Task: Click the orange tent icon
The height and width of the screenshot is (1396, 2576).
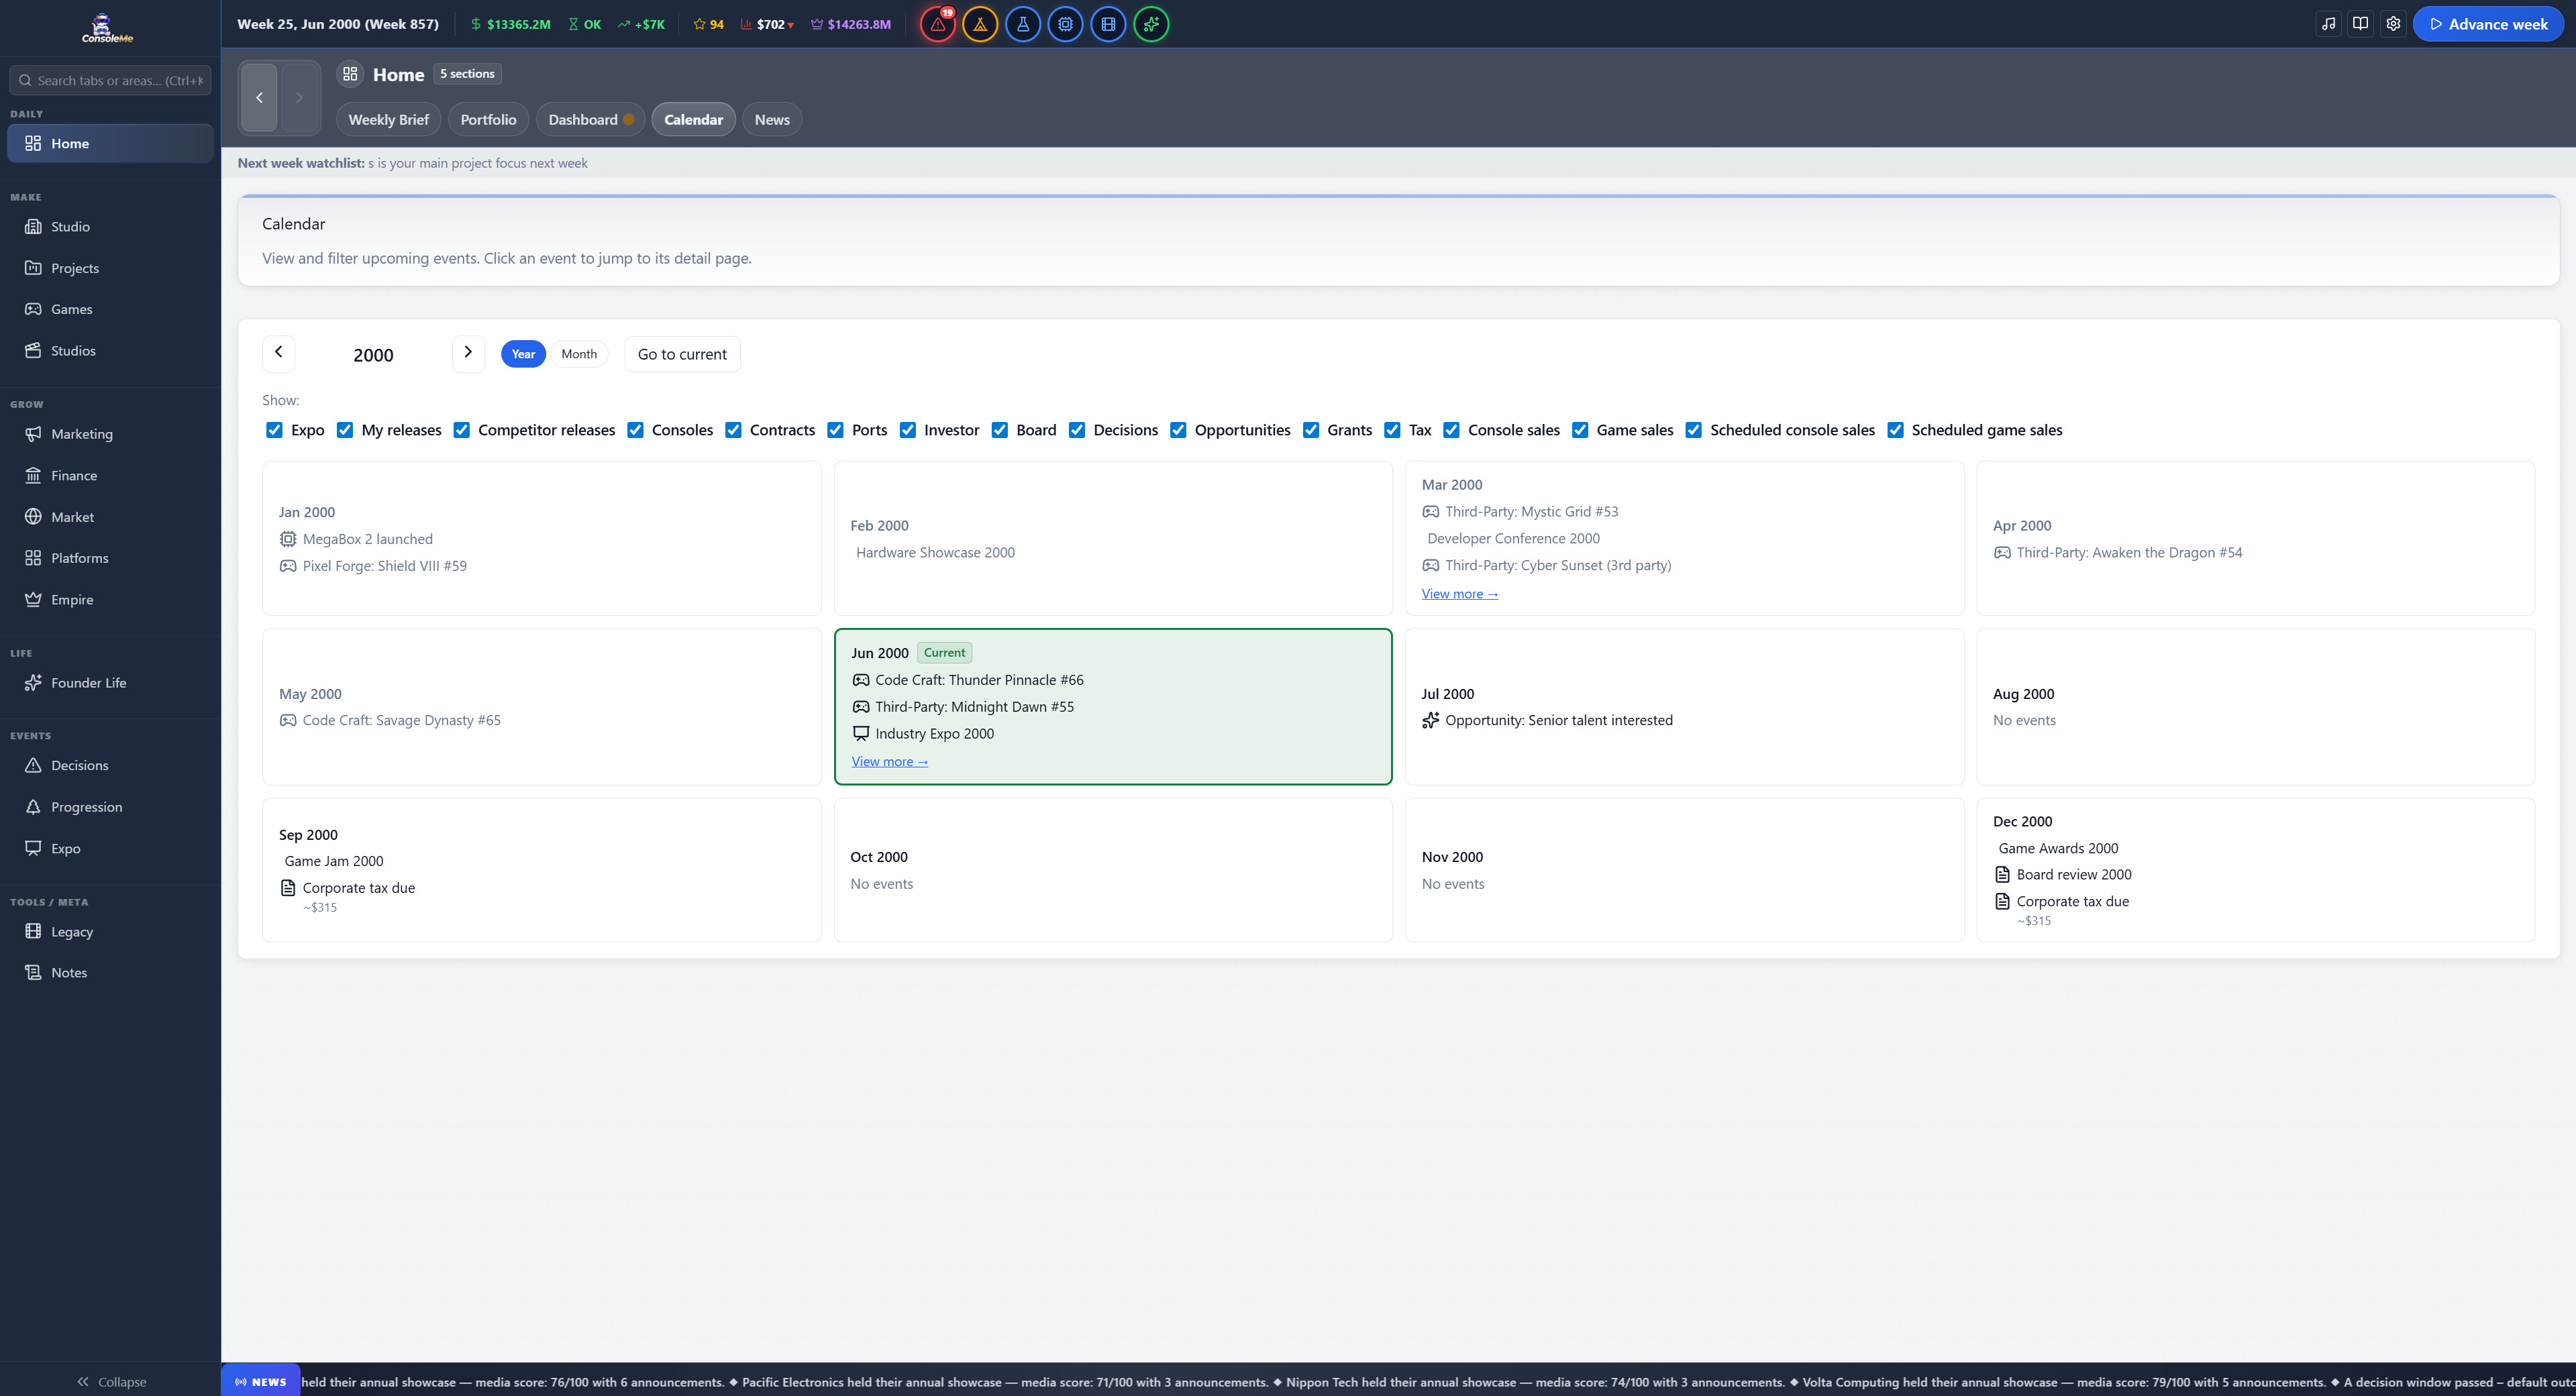Action: [x=980, y=24]
